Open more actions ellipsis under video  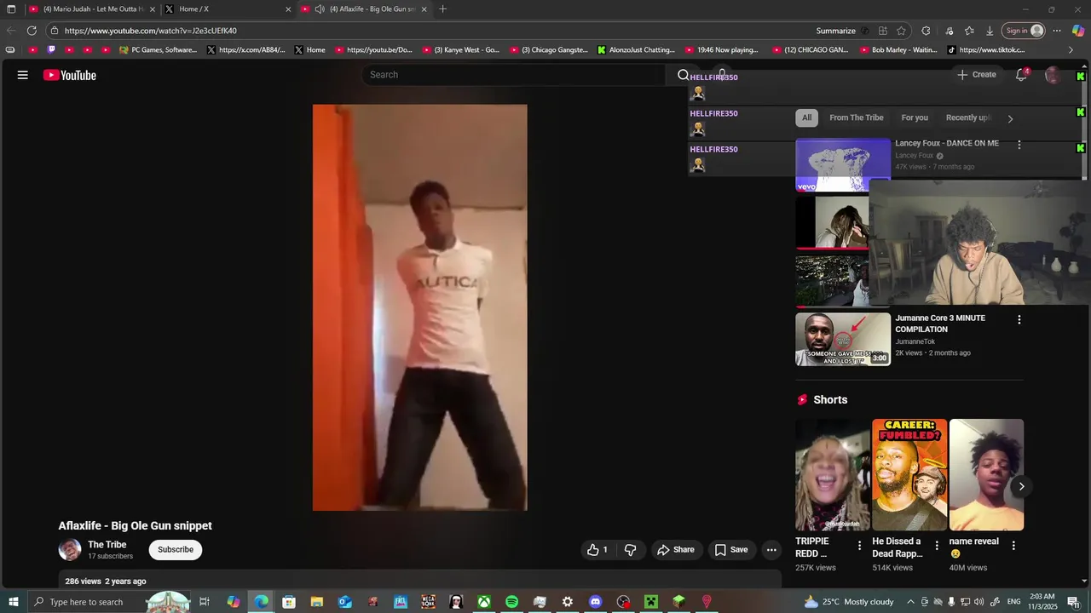(771, 550)
